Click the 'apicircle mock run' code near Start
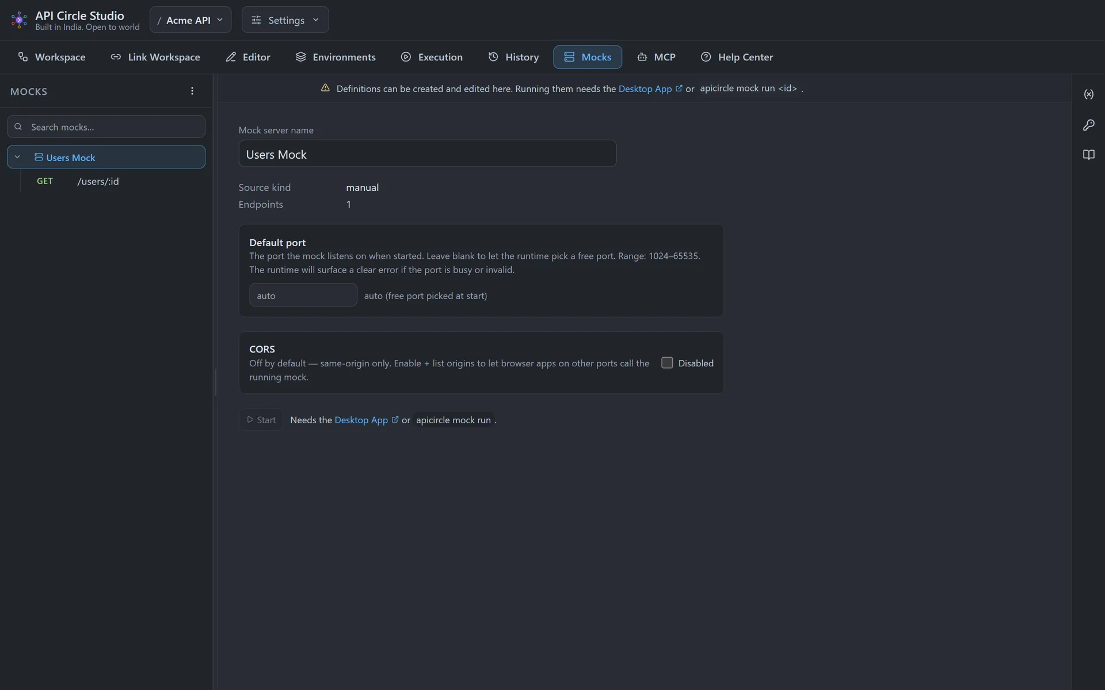Screen dimensions: 1105x690 454,420
